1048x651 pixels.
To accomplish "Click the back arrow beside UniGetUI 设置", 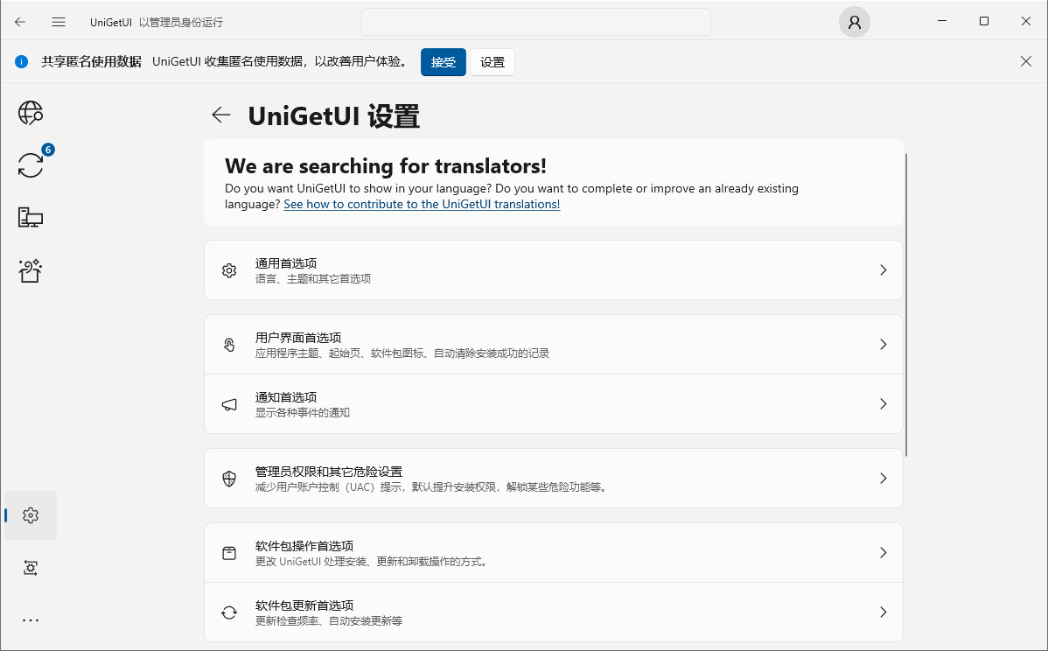I will pos(220,115).
